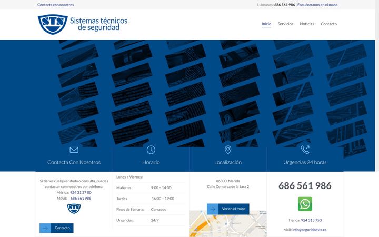
Task: Click the Mérida phone 924 31 37 50
Action: point(81,193)
